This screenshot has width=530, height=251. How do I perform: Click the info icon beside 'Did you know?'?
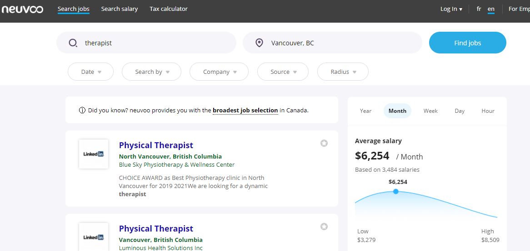(x=82, y=110)
